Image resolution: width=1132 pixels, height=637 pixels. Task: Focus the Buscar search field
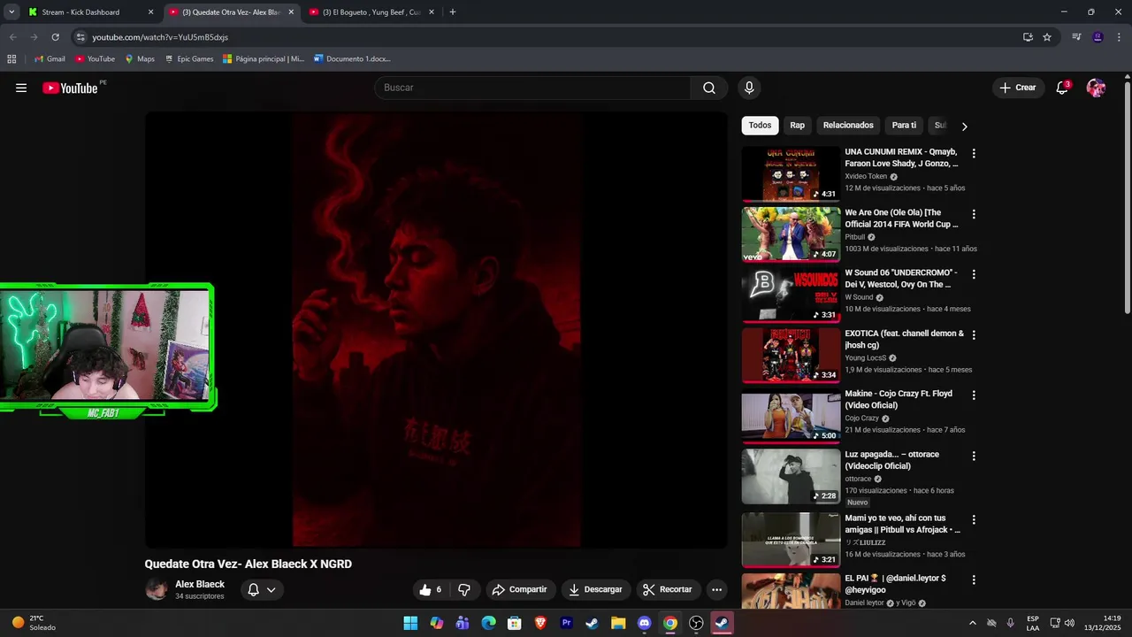point(532,88)
